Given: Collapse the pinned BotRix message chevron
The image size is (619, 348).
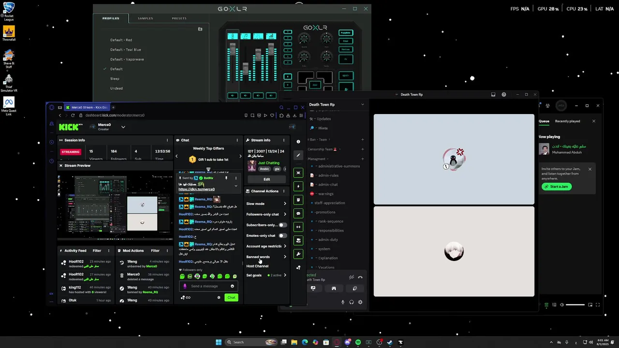Looking at the screenshot, I should (x=236, y=186).
